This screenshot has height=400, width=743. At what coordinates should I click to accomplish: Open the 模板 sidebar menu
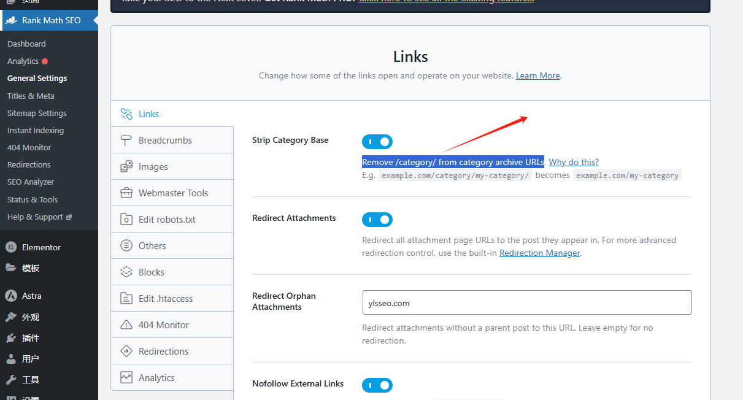click(49, 268)
